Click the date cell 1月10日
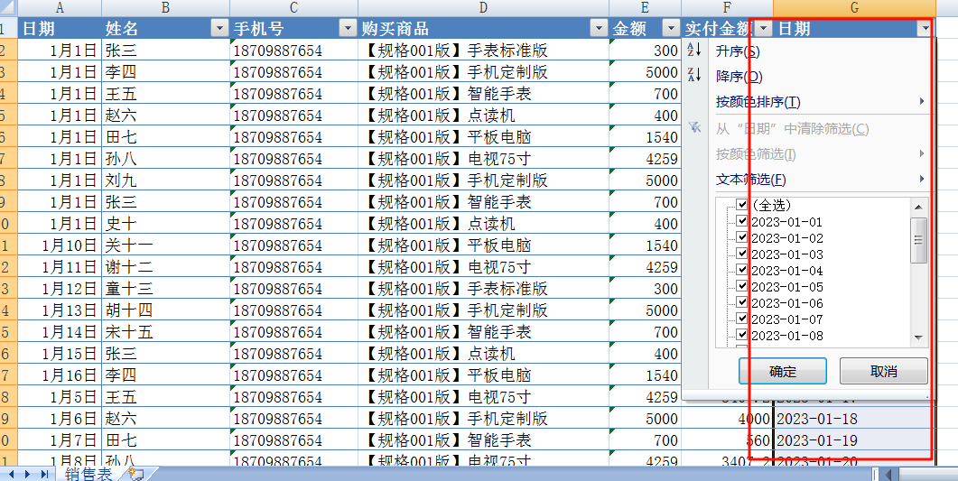This screenshot has width=958, height=481. click(x=60, y=245)
